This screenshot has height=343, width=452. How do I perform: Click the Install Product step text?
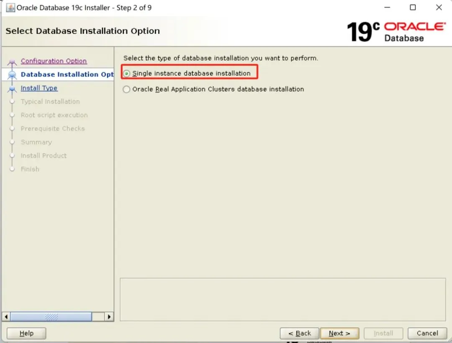44,156
